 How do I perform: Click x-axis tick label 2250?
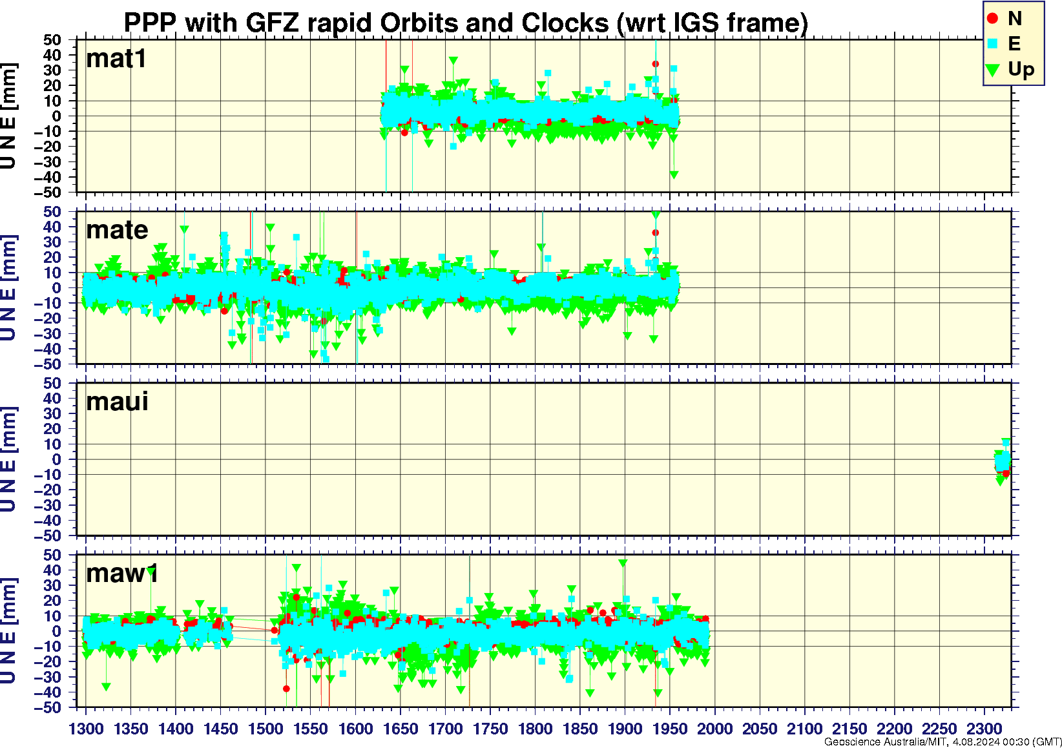(939, 729)
